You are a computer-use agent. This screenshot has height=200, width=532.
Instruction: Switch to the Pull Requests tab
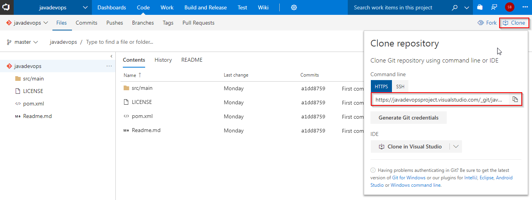tap(198, 23)
